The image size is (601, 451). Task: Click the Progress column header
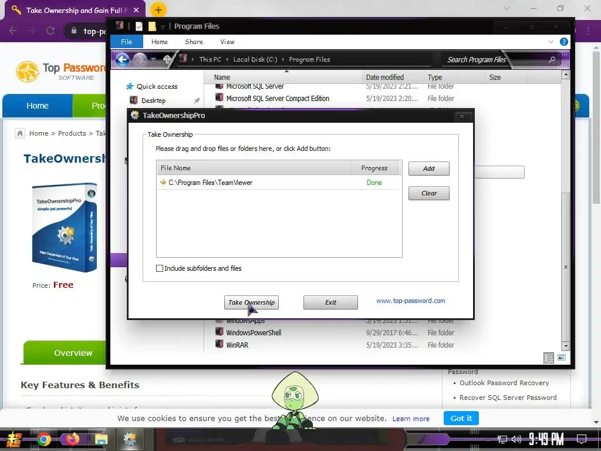click(x=374, y=168)
